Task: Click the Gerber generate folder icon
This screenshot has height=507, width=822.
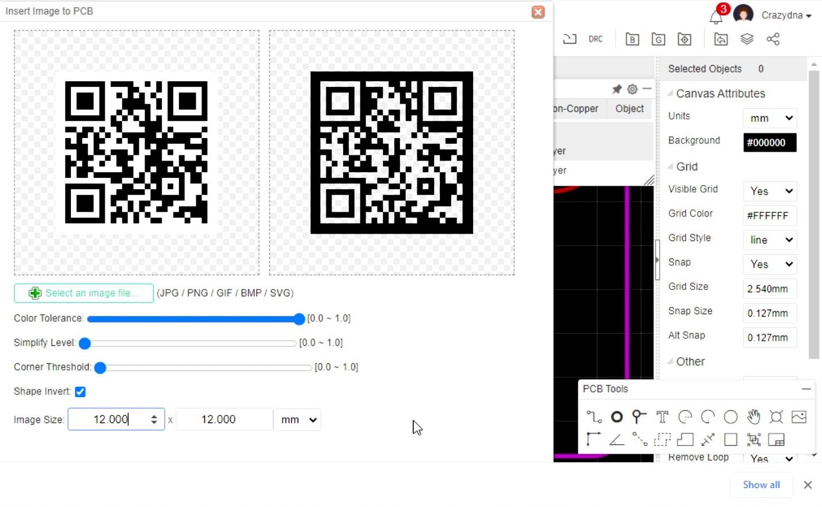Action: point(659,39)
